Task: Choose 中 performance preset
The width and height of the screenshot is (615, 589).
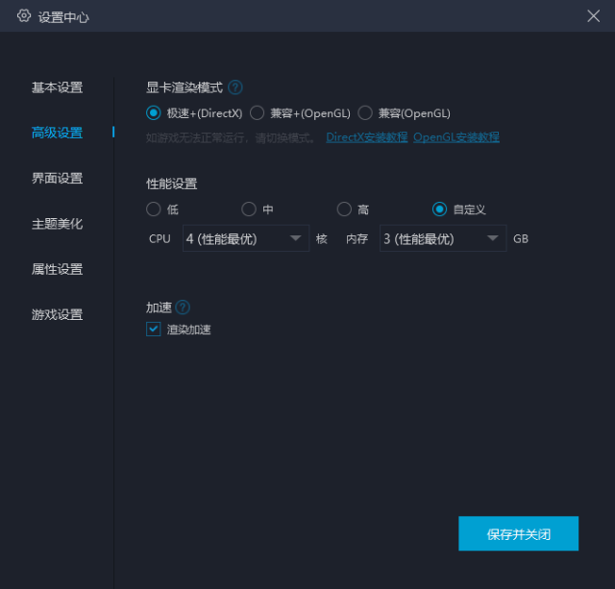Action: (x=249, y=209)
